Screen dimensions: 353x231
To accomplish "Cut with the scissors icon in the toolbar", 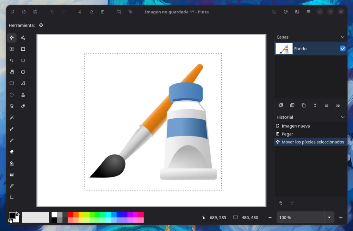I will pyautogui.click(x=80, y=11).
